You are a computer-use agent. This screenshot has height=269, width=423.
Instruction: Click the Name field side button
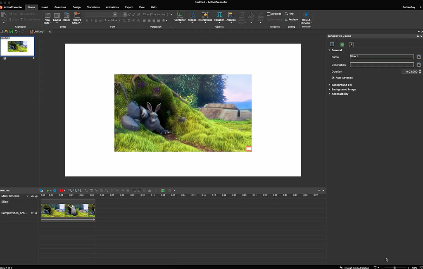(419, 57)
